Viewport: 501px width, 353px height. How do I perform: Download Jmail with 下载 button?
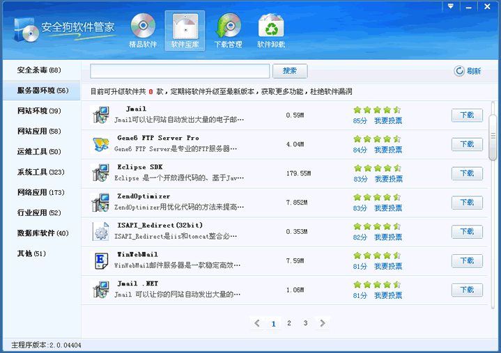pos(467,115)
